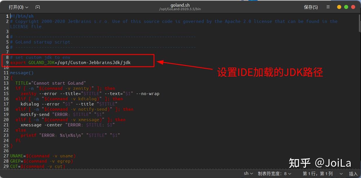
Task: Click the notify-send "ERROR: $TITLE" line
Action: tap(63, 115)
